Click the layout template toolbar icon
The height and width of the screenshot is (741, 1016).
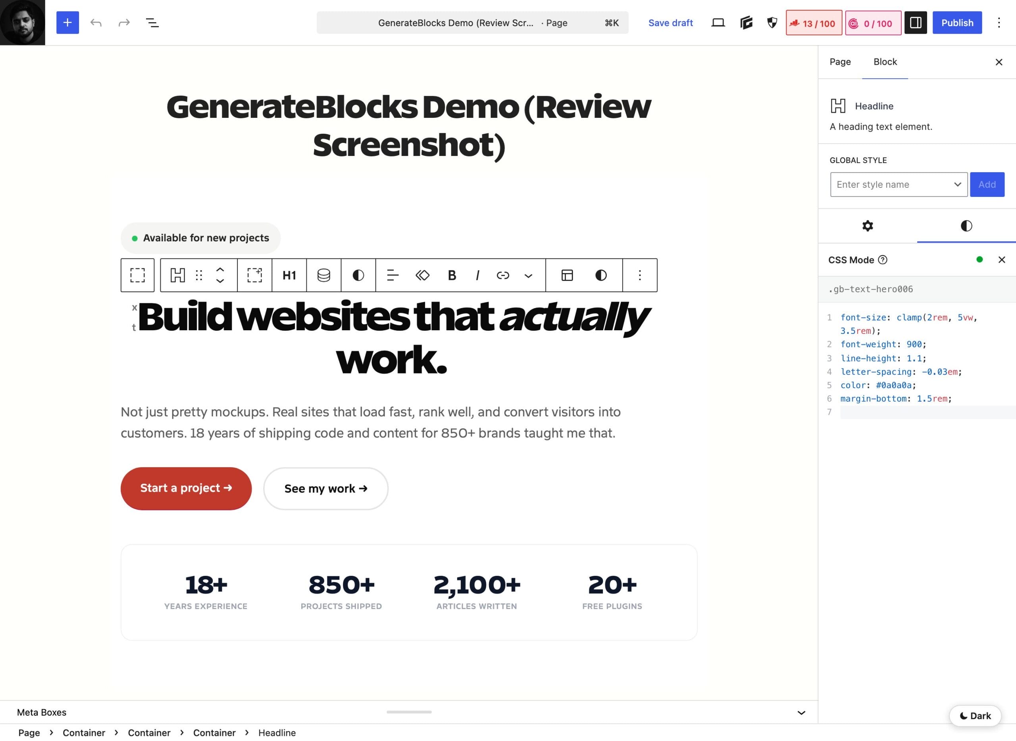pos(567,275)
